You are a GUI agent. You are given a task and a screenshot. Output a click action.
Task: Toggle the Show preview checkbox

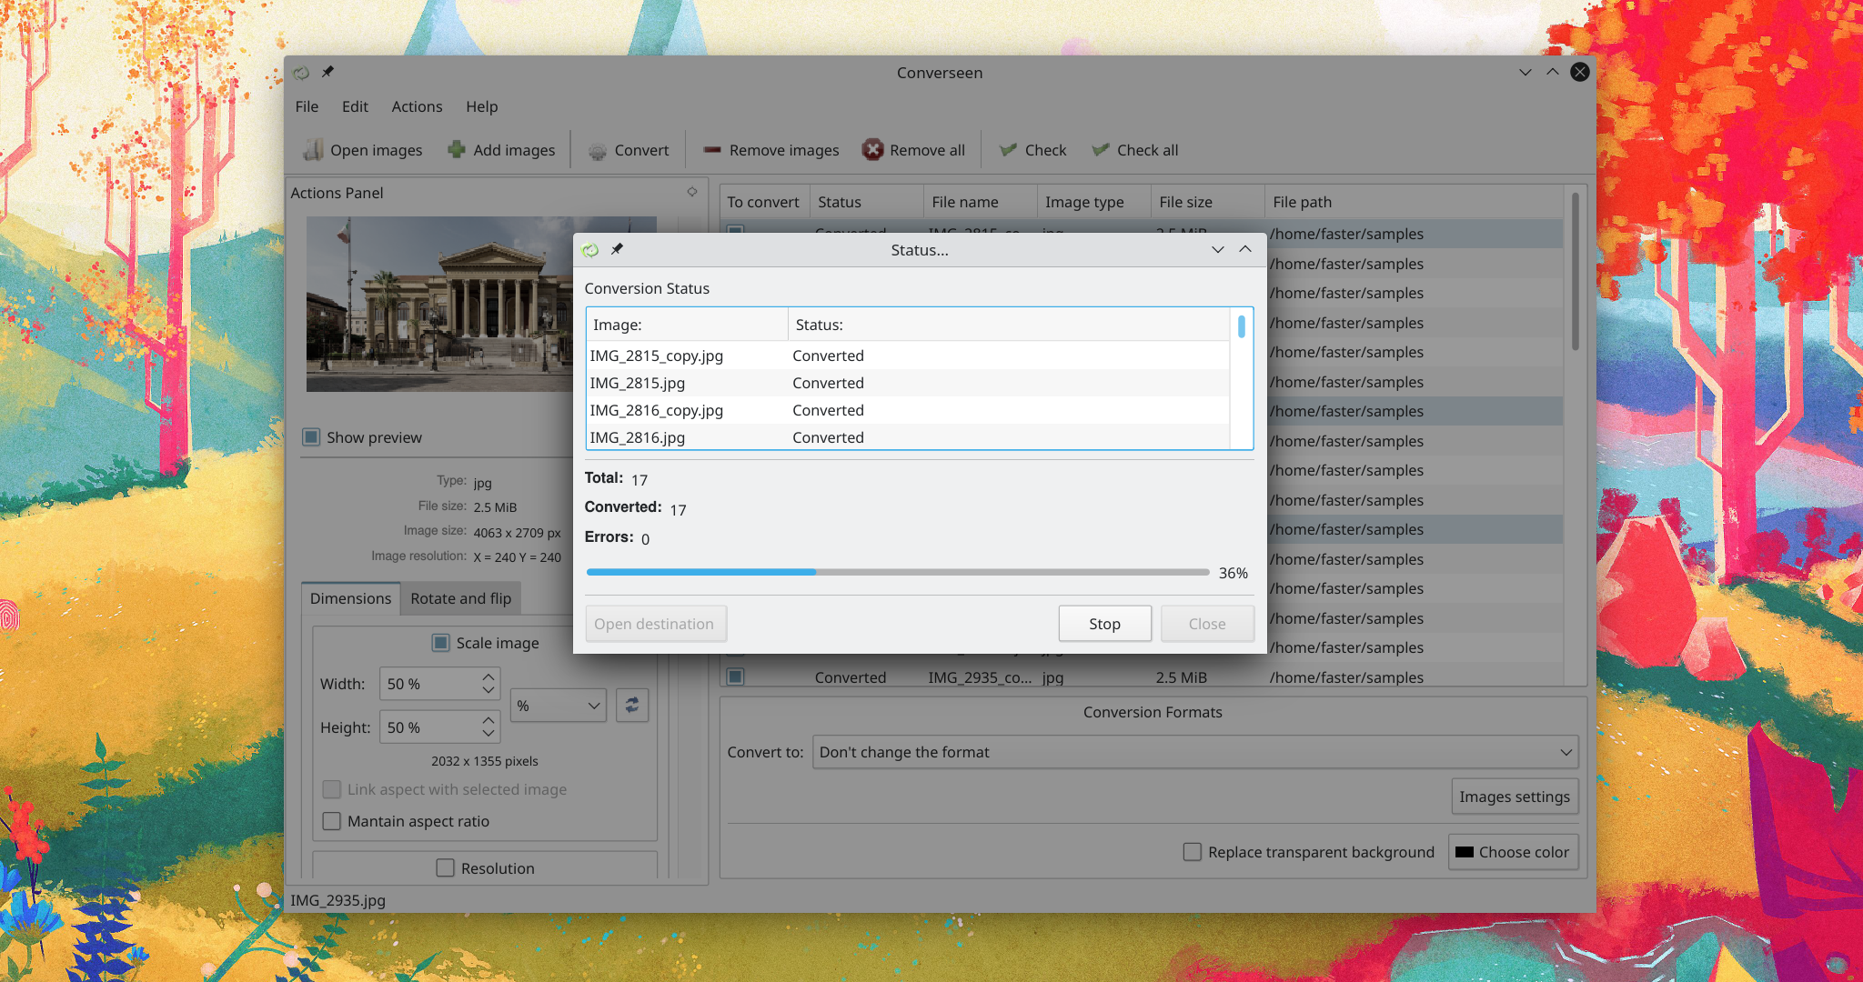(x=311, y=437)
